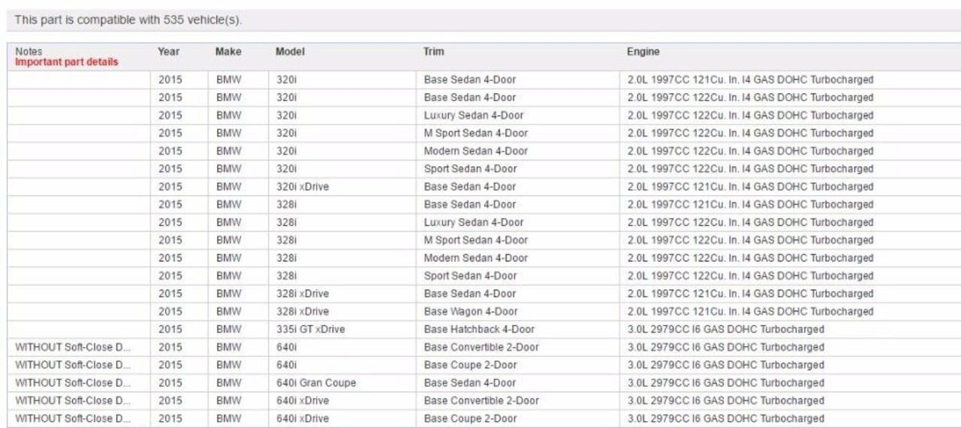Image resolution: width=961 pixels, height=428 pixels.
Task: Click the 320i 'Luxury Sedan 4-Door' trim
Action: [x=473, y=115]
